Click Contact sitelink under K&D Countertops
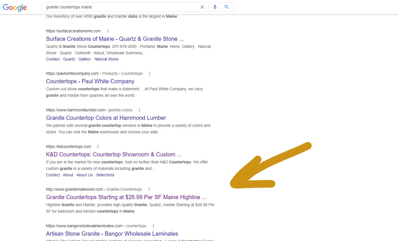Image resolution: width=398 pixels, height=241 pixels. tap(53, 175)
